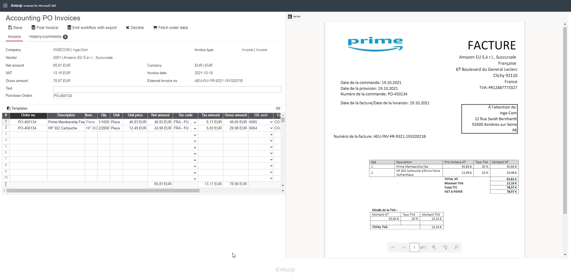Viewport: 571px width, 280px height.
Task: Click the keyboard icon above the table
Action: [x=278, y=108]
